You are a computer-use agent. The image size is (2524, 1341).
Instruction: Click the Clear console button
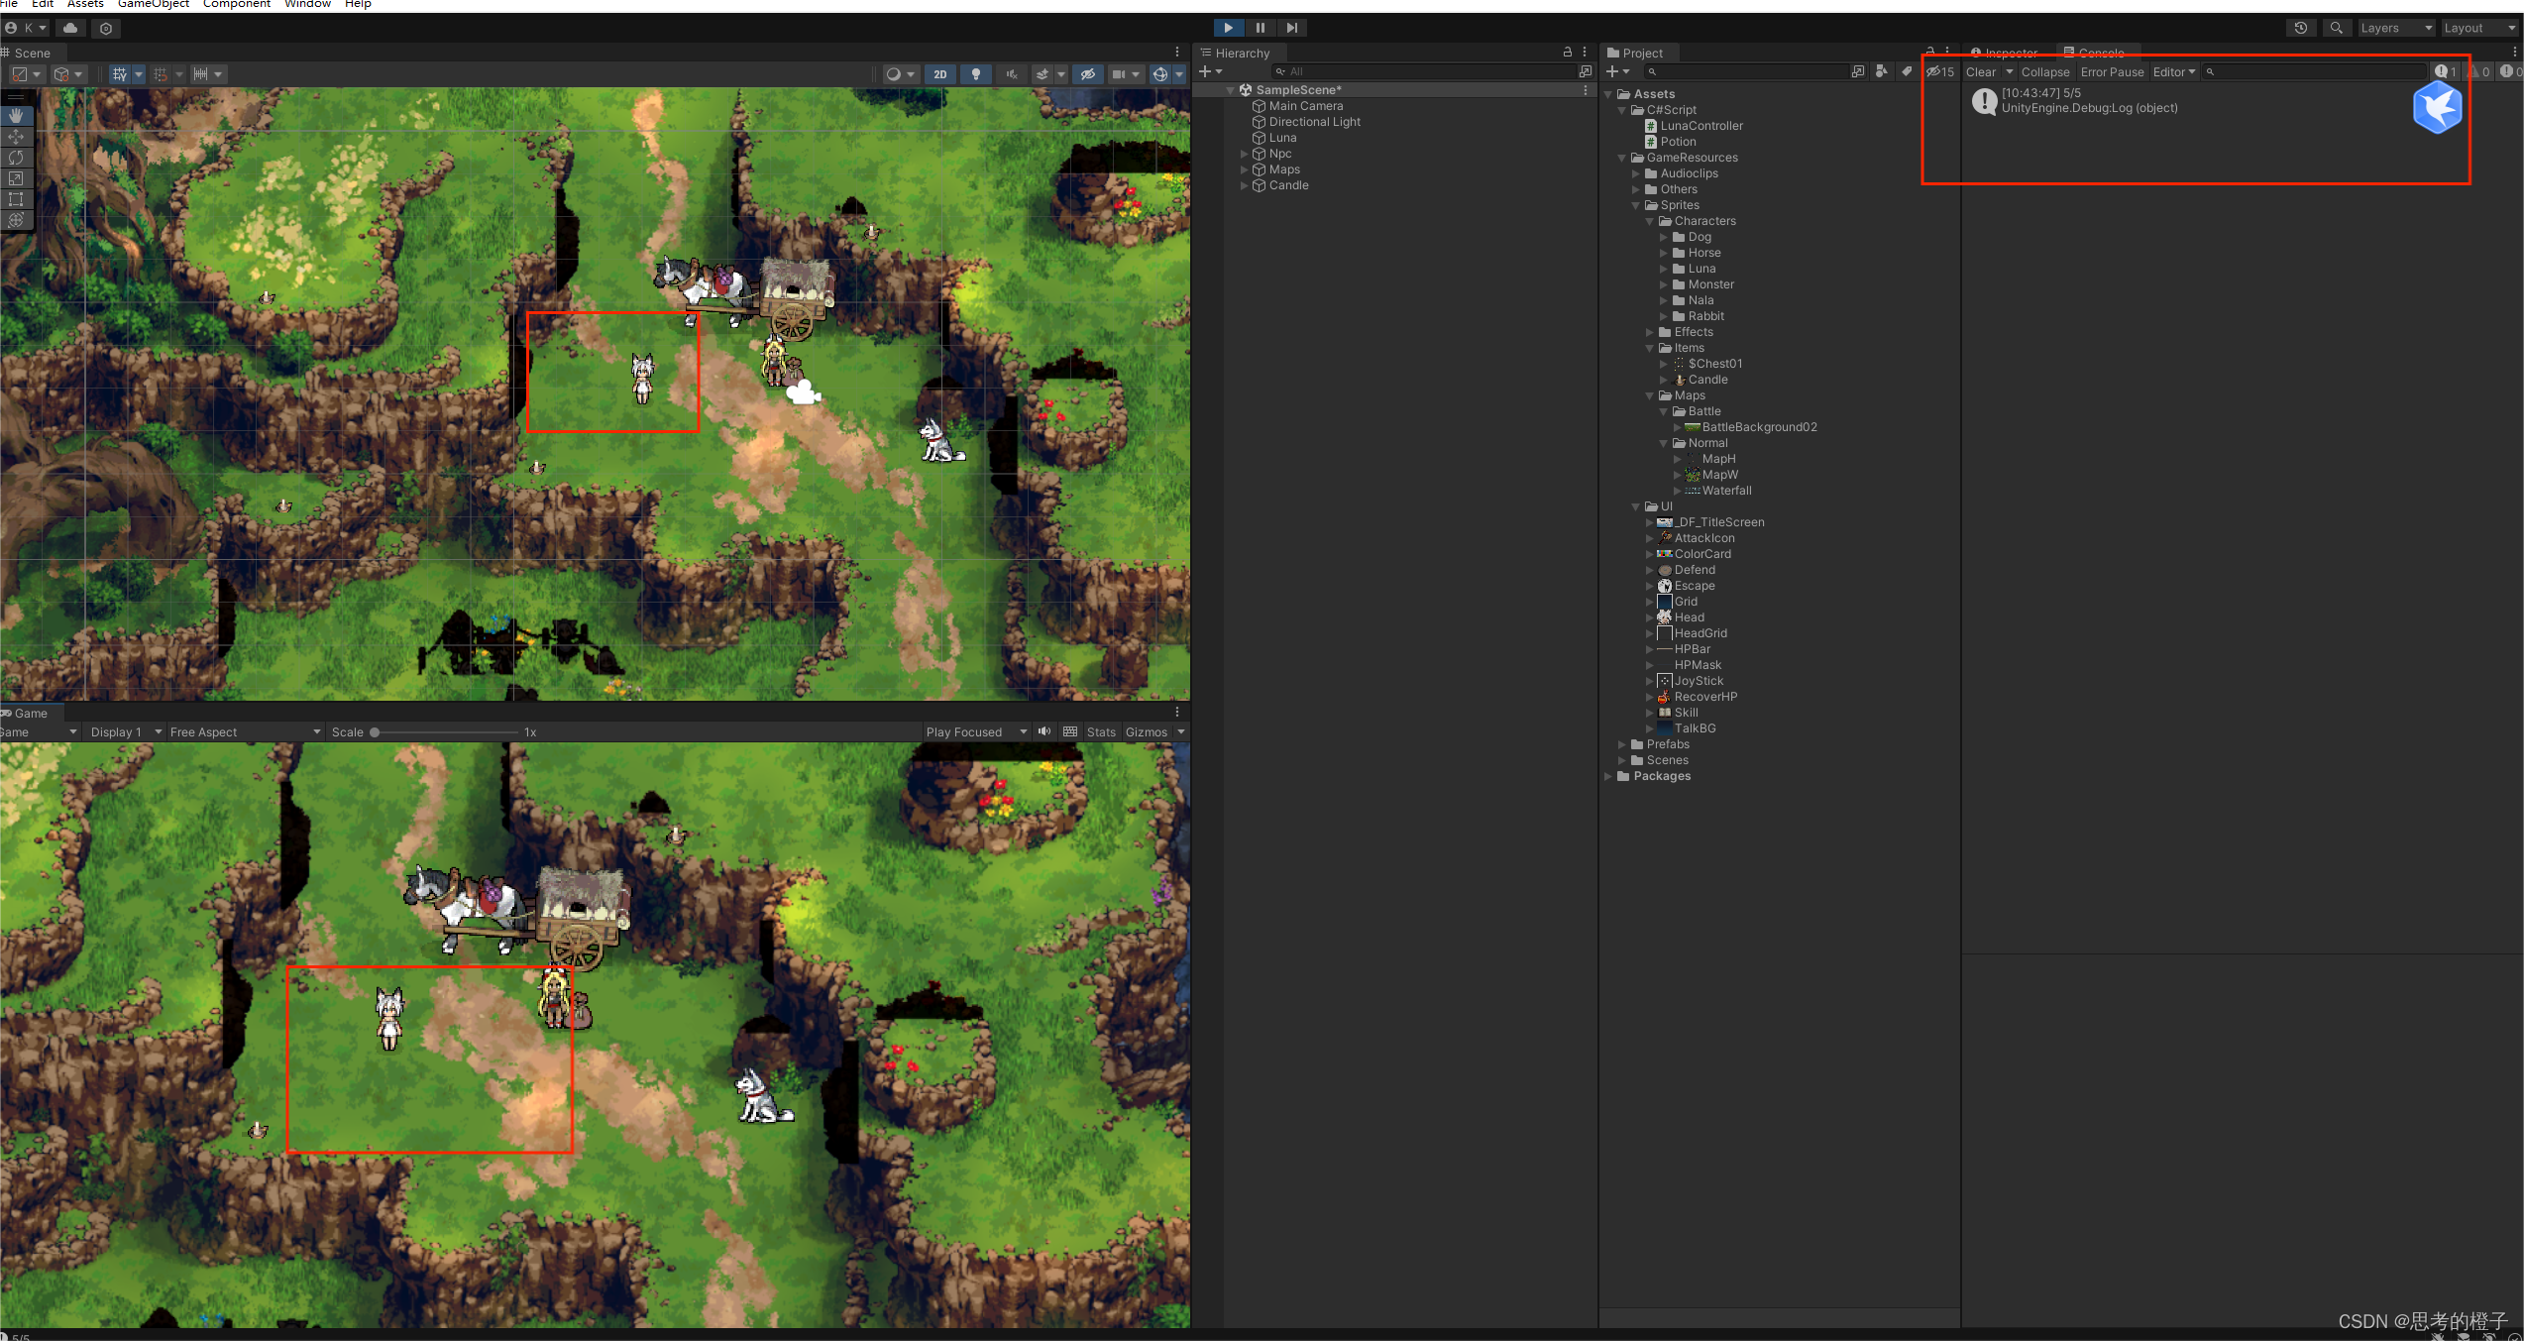[1981, 71]
